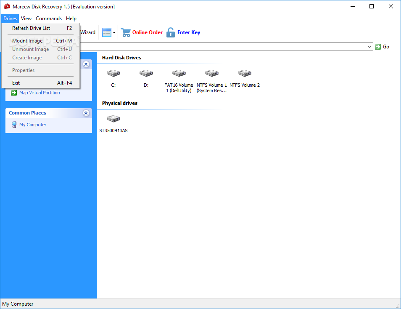This screenshot has width=401, height=309.
Task: Click the green Go arrow icon
Action: pos(378,47)
